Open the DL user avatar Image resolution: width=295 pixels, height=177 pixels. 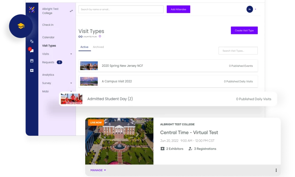tap(250, 9)
